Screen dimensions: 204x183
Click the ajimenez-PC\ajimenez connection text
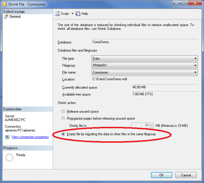(x=20, y=130)
